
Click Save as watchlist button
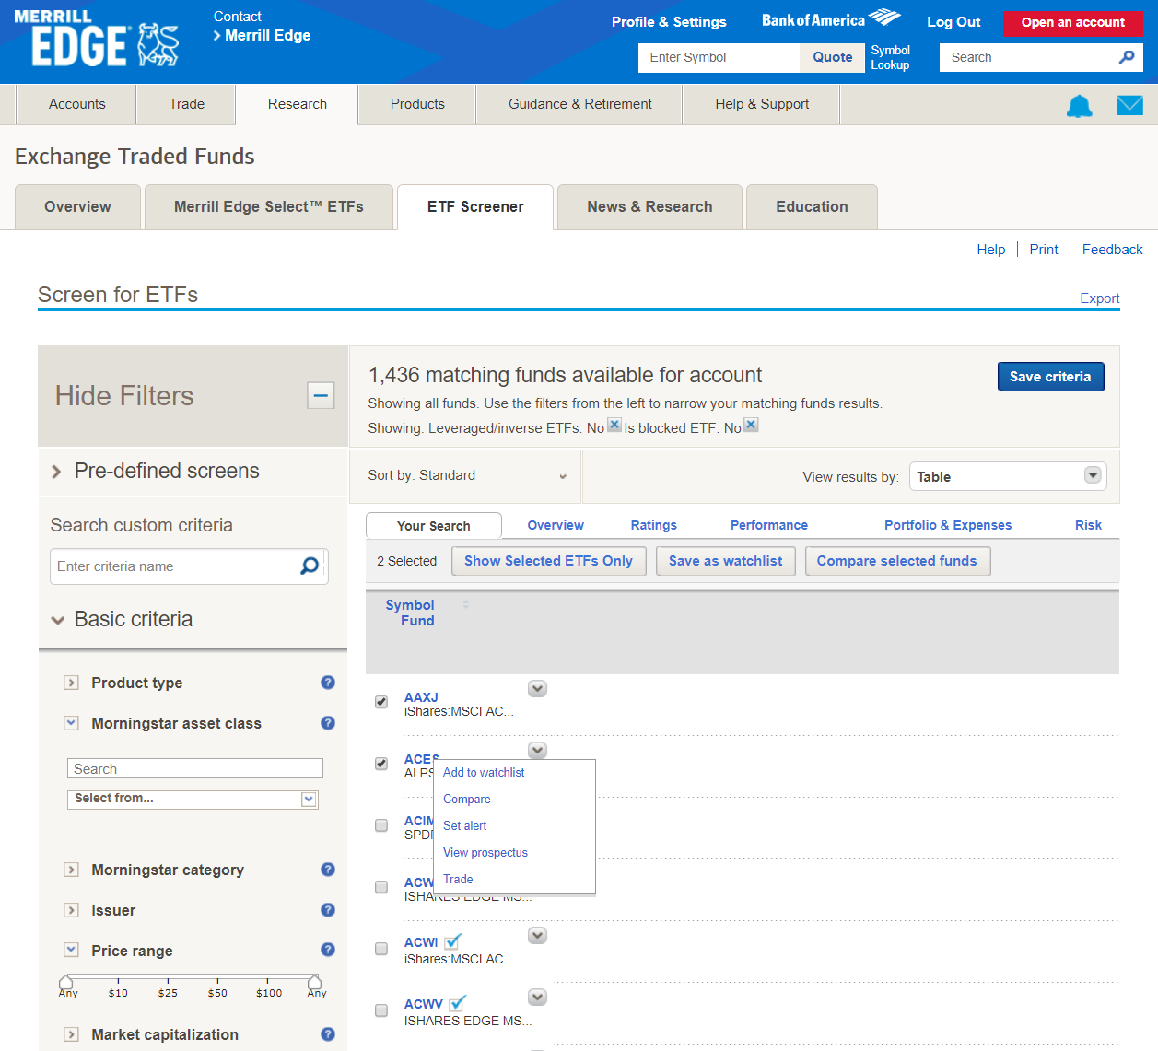pos(725,561)
